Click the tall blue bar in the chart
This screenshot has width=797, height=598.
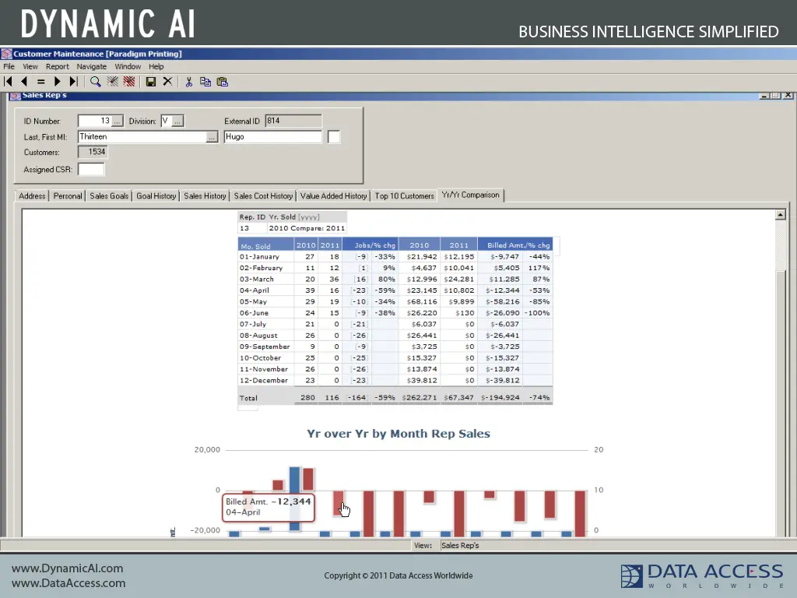[x=294, y=498]
